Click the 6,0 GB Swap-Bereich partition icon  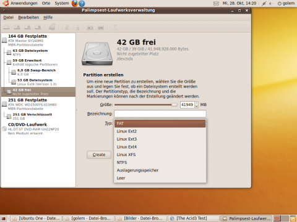14,72
